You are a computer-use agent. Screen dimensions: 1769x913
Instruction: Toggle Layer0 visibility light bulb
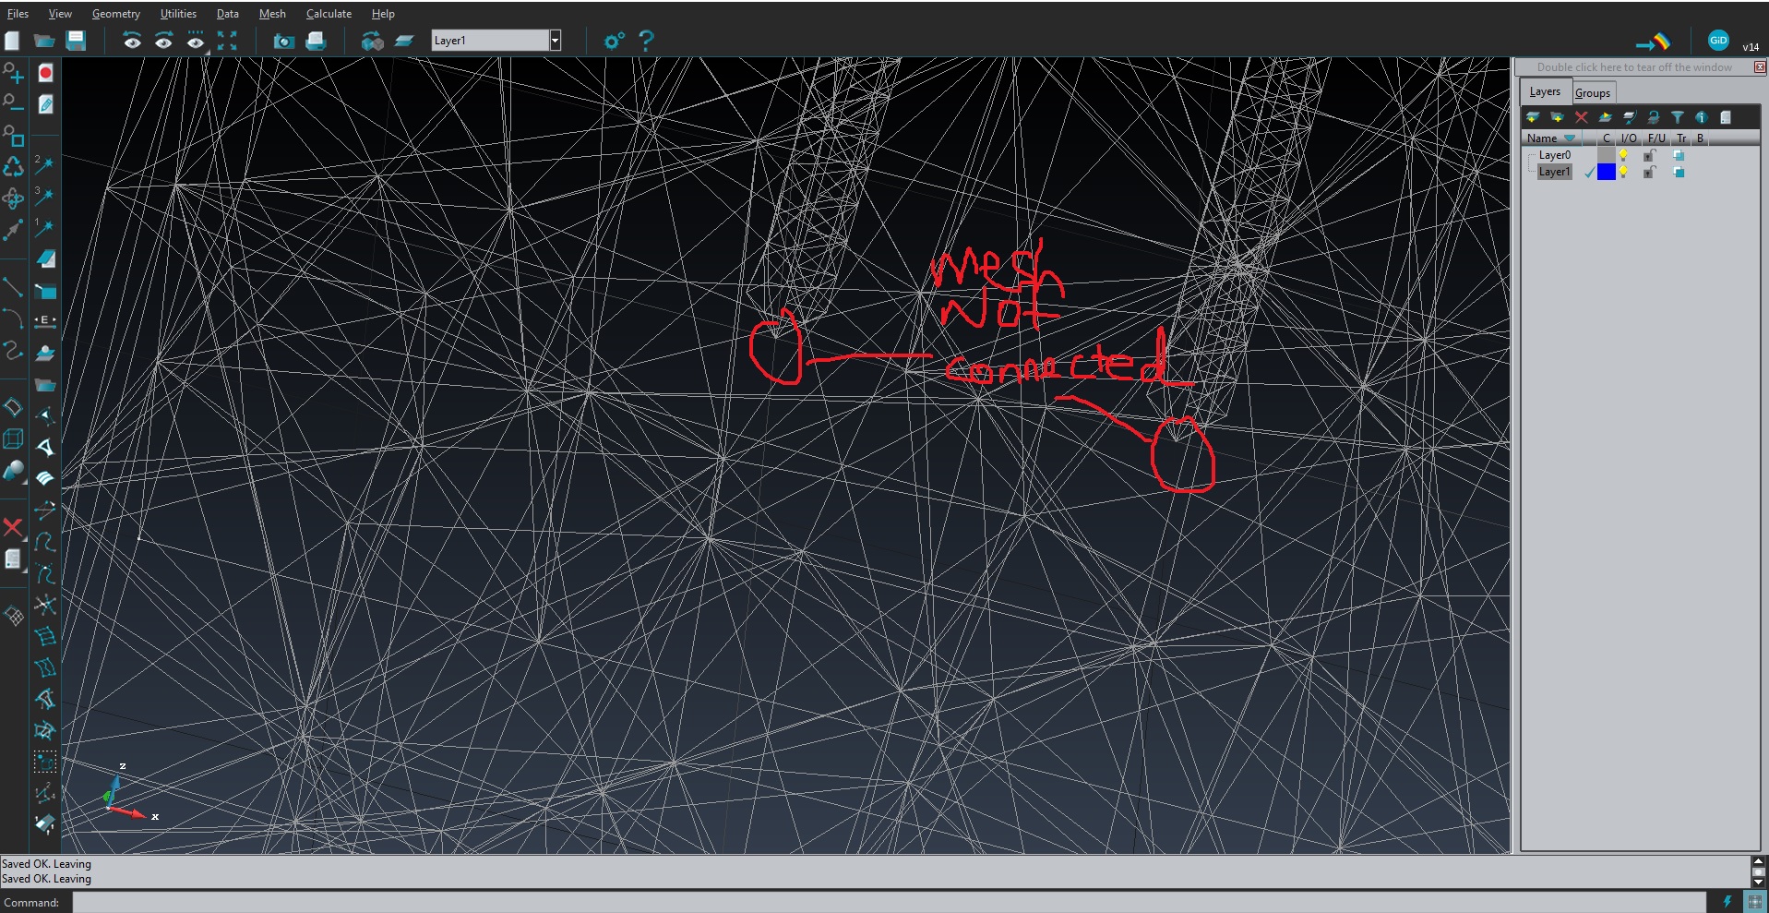click(1623, 155)
